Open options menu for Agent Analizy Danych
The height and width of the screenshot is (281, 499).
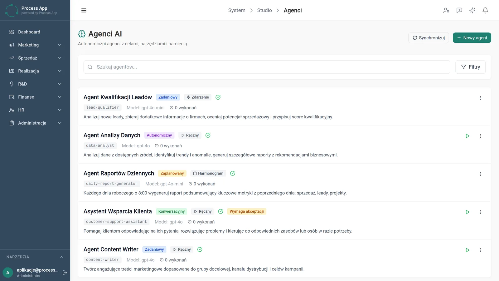pyautogui.click(x=480, y=136)
